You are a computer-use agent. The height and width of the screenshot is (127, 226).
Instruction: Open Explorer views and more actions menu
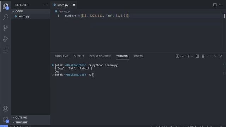tap(45, 5)
